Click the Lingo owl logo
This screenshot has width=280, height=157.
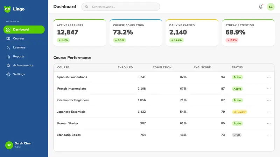pyautogui.click(x=7, y=9)
